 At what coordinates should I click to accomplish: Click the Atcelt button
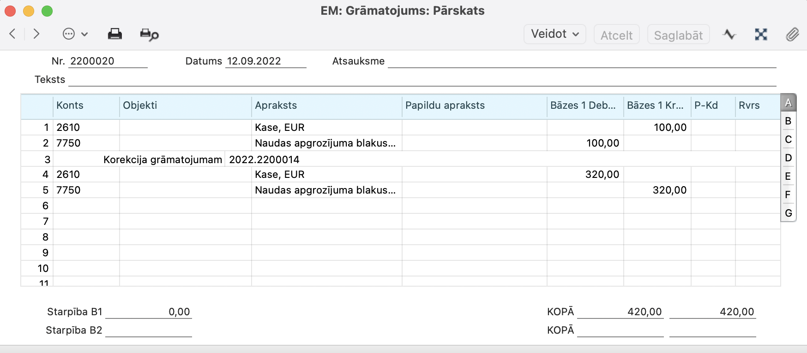point(616,35)
